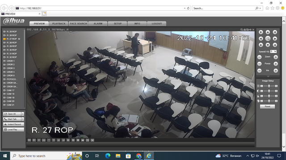Open the FACE SEARCH tab
Viewport: 286px width, 160px height.
(x=79, y=24)
